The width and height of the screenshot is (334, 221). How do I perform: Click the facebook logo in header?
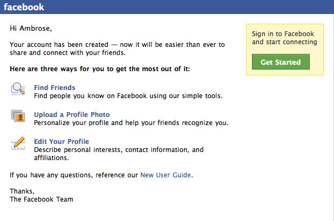click(24, 7)
